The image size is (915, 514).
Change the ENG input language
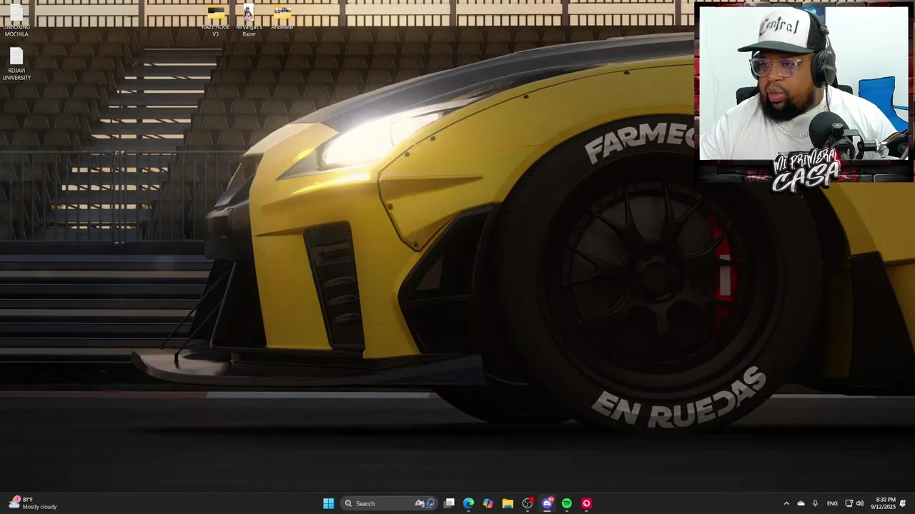pyautogui.click(x=832, y=503)
